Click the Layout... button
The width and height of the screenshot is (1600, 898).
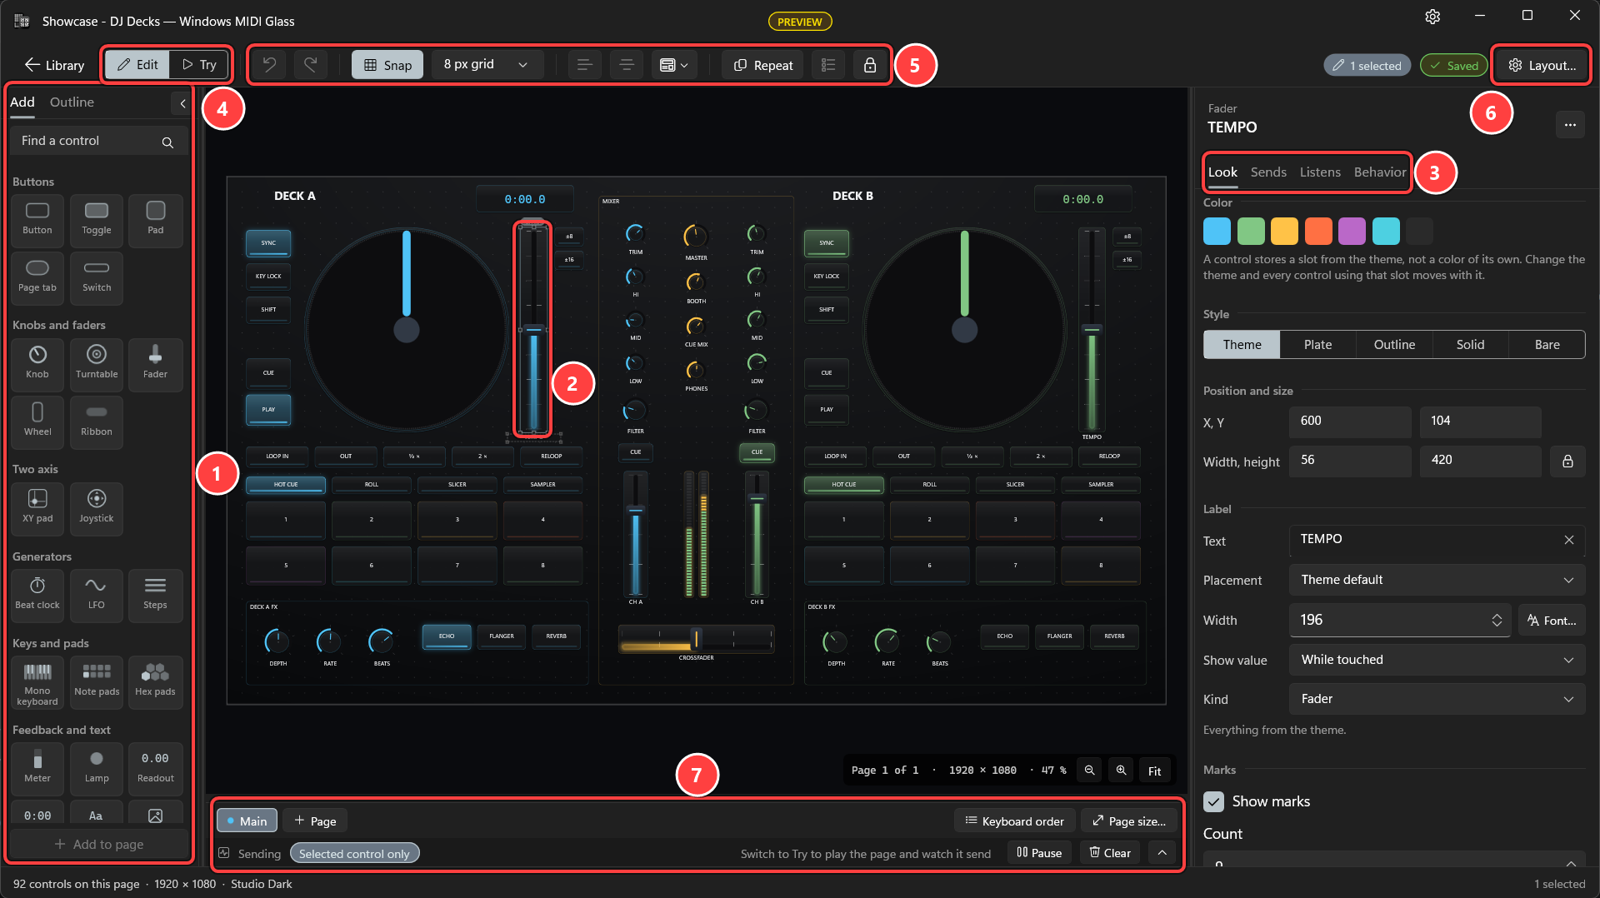coord(1542,65)
